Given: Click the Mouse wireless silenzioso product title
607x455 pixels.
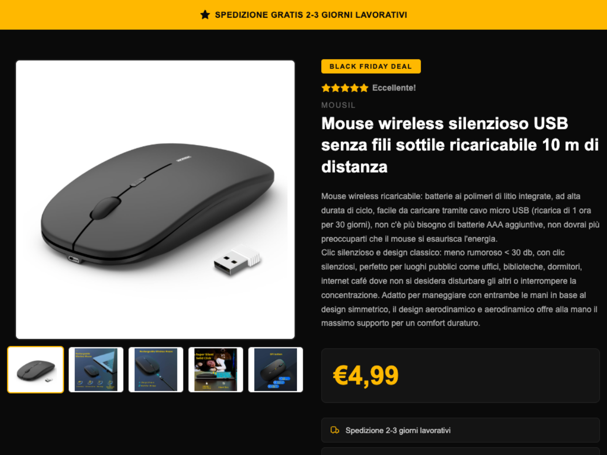Looking at the screenshot, I should pyautogui.click(x=460, y=145).
